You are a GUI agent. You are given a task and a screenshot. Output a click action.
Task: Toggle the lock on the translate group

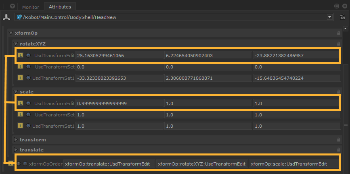[339, 150]
